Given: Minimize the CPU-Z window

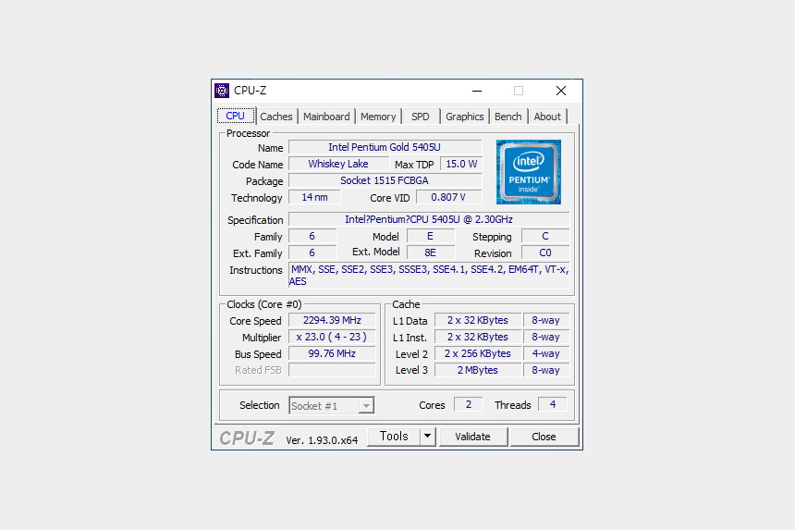Looking at the screenshot, I should [x=477, y=91].
